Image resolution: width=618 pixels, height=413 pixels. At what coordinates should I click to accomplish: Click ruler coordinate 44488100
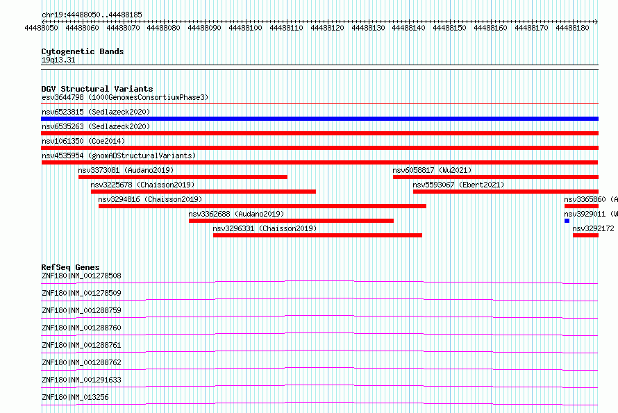point(245,28)
